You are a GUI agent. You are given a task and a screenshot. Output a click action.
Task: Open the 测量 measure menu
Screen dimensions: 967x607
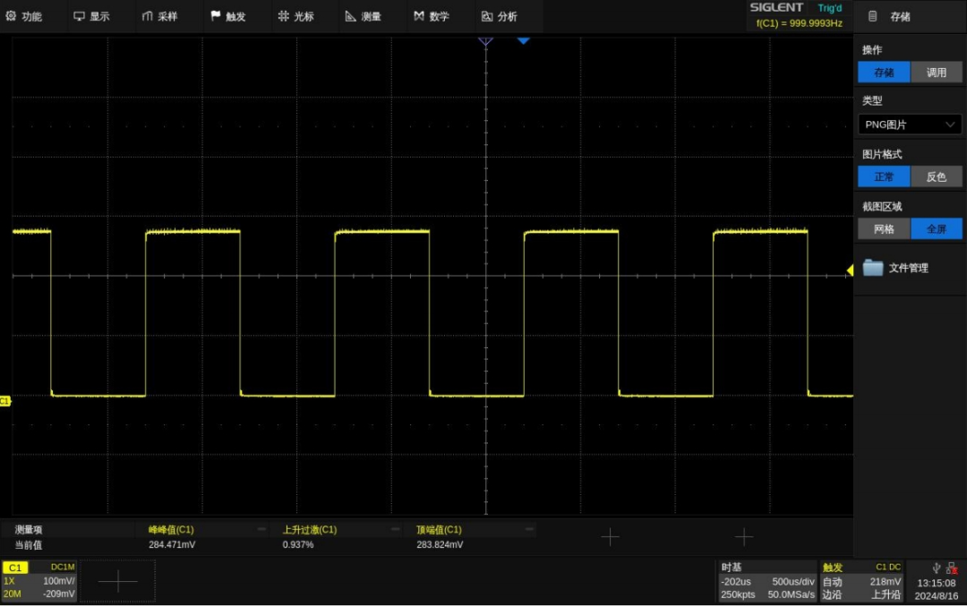[364, 17]
